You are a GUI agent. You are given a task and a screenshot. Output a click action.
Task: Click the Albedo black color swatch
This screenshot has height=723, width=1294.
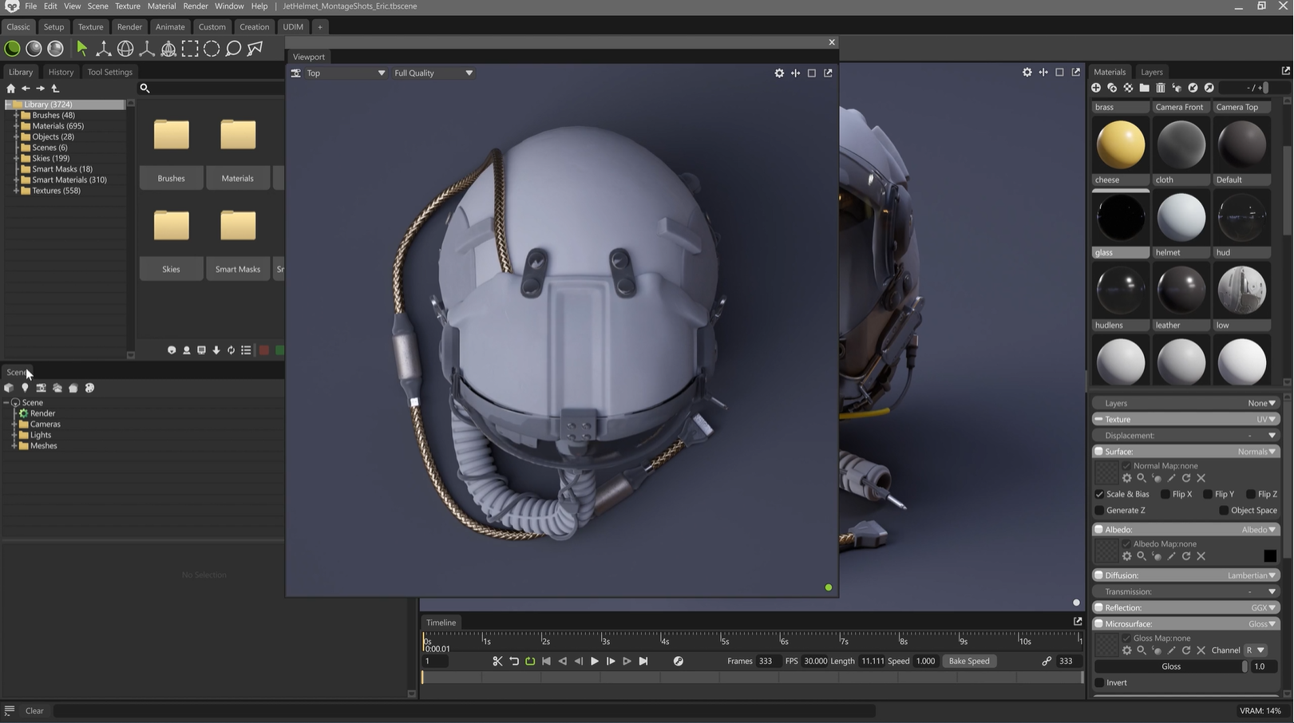(1269, 556)
